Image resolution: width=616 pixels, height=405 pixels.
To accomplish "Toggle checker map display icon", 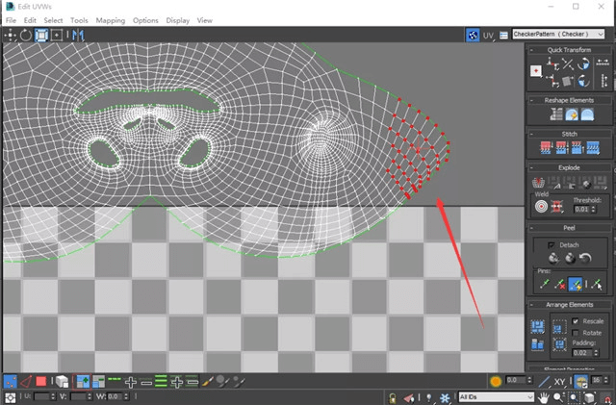I will tap(473, 36).
